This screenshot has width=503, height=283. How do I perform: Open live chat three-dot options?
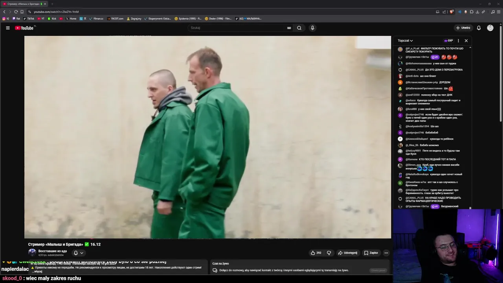[x=458, y=40]
